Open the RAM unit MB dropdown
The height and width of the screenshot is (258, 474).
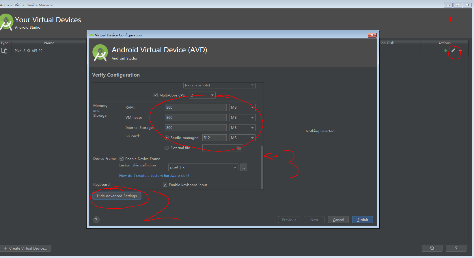coord(242,107)
